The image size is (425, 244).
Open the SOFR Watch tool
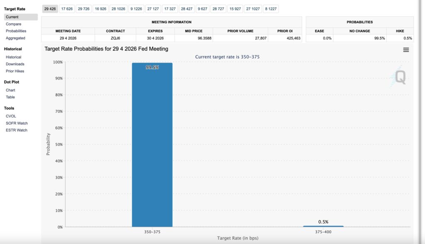pos(17,123)
